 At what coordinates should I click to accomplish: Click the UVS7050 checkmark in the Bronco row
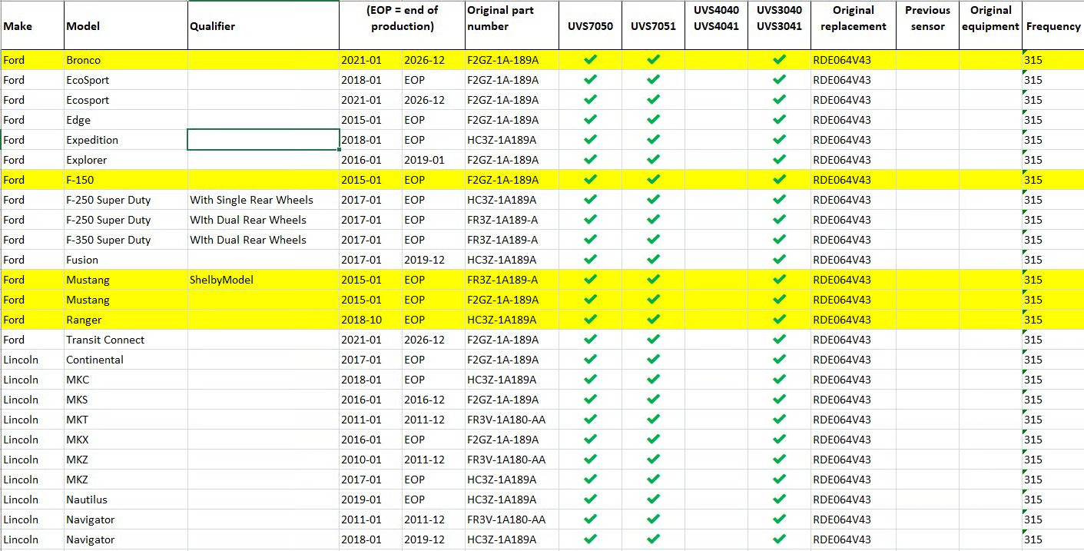pyautogui.click(x=590, y=60)
